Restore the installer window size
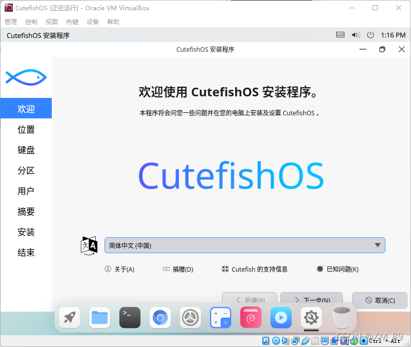 [382, 49]
